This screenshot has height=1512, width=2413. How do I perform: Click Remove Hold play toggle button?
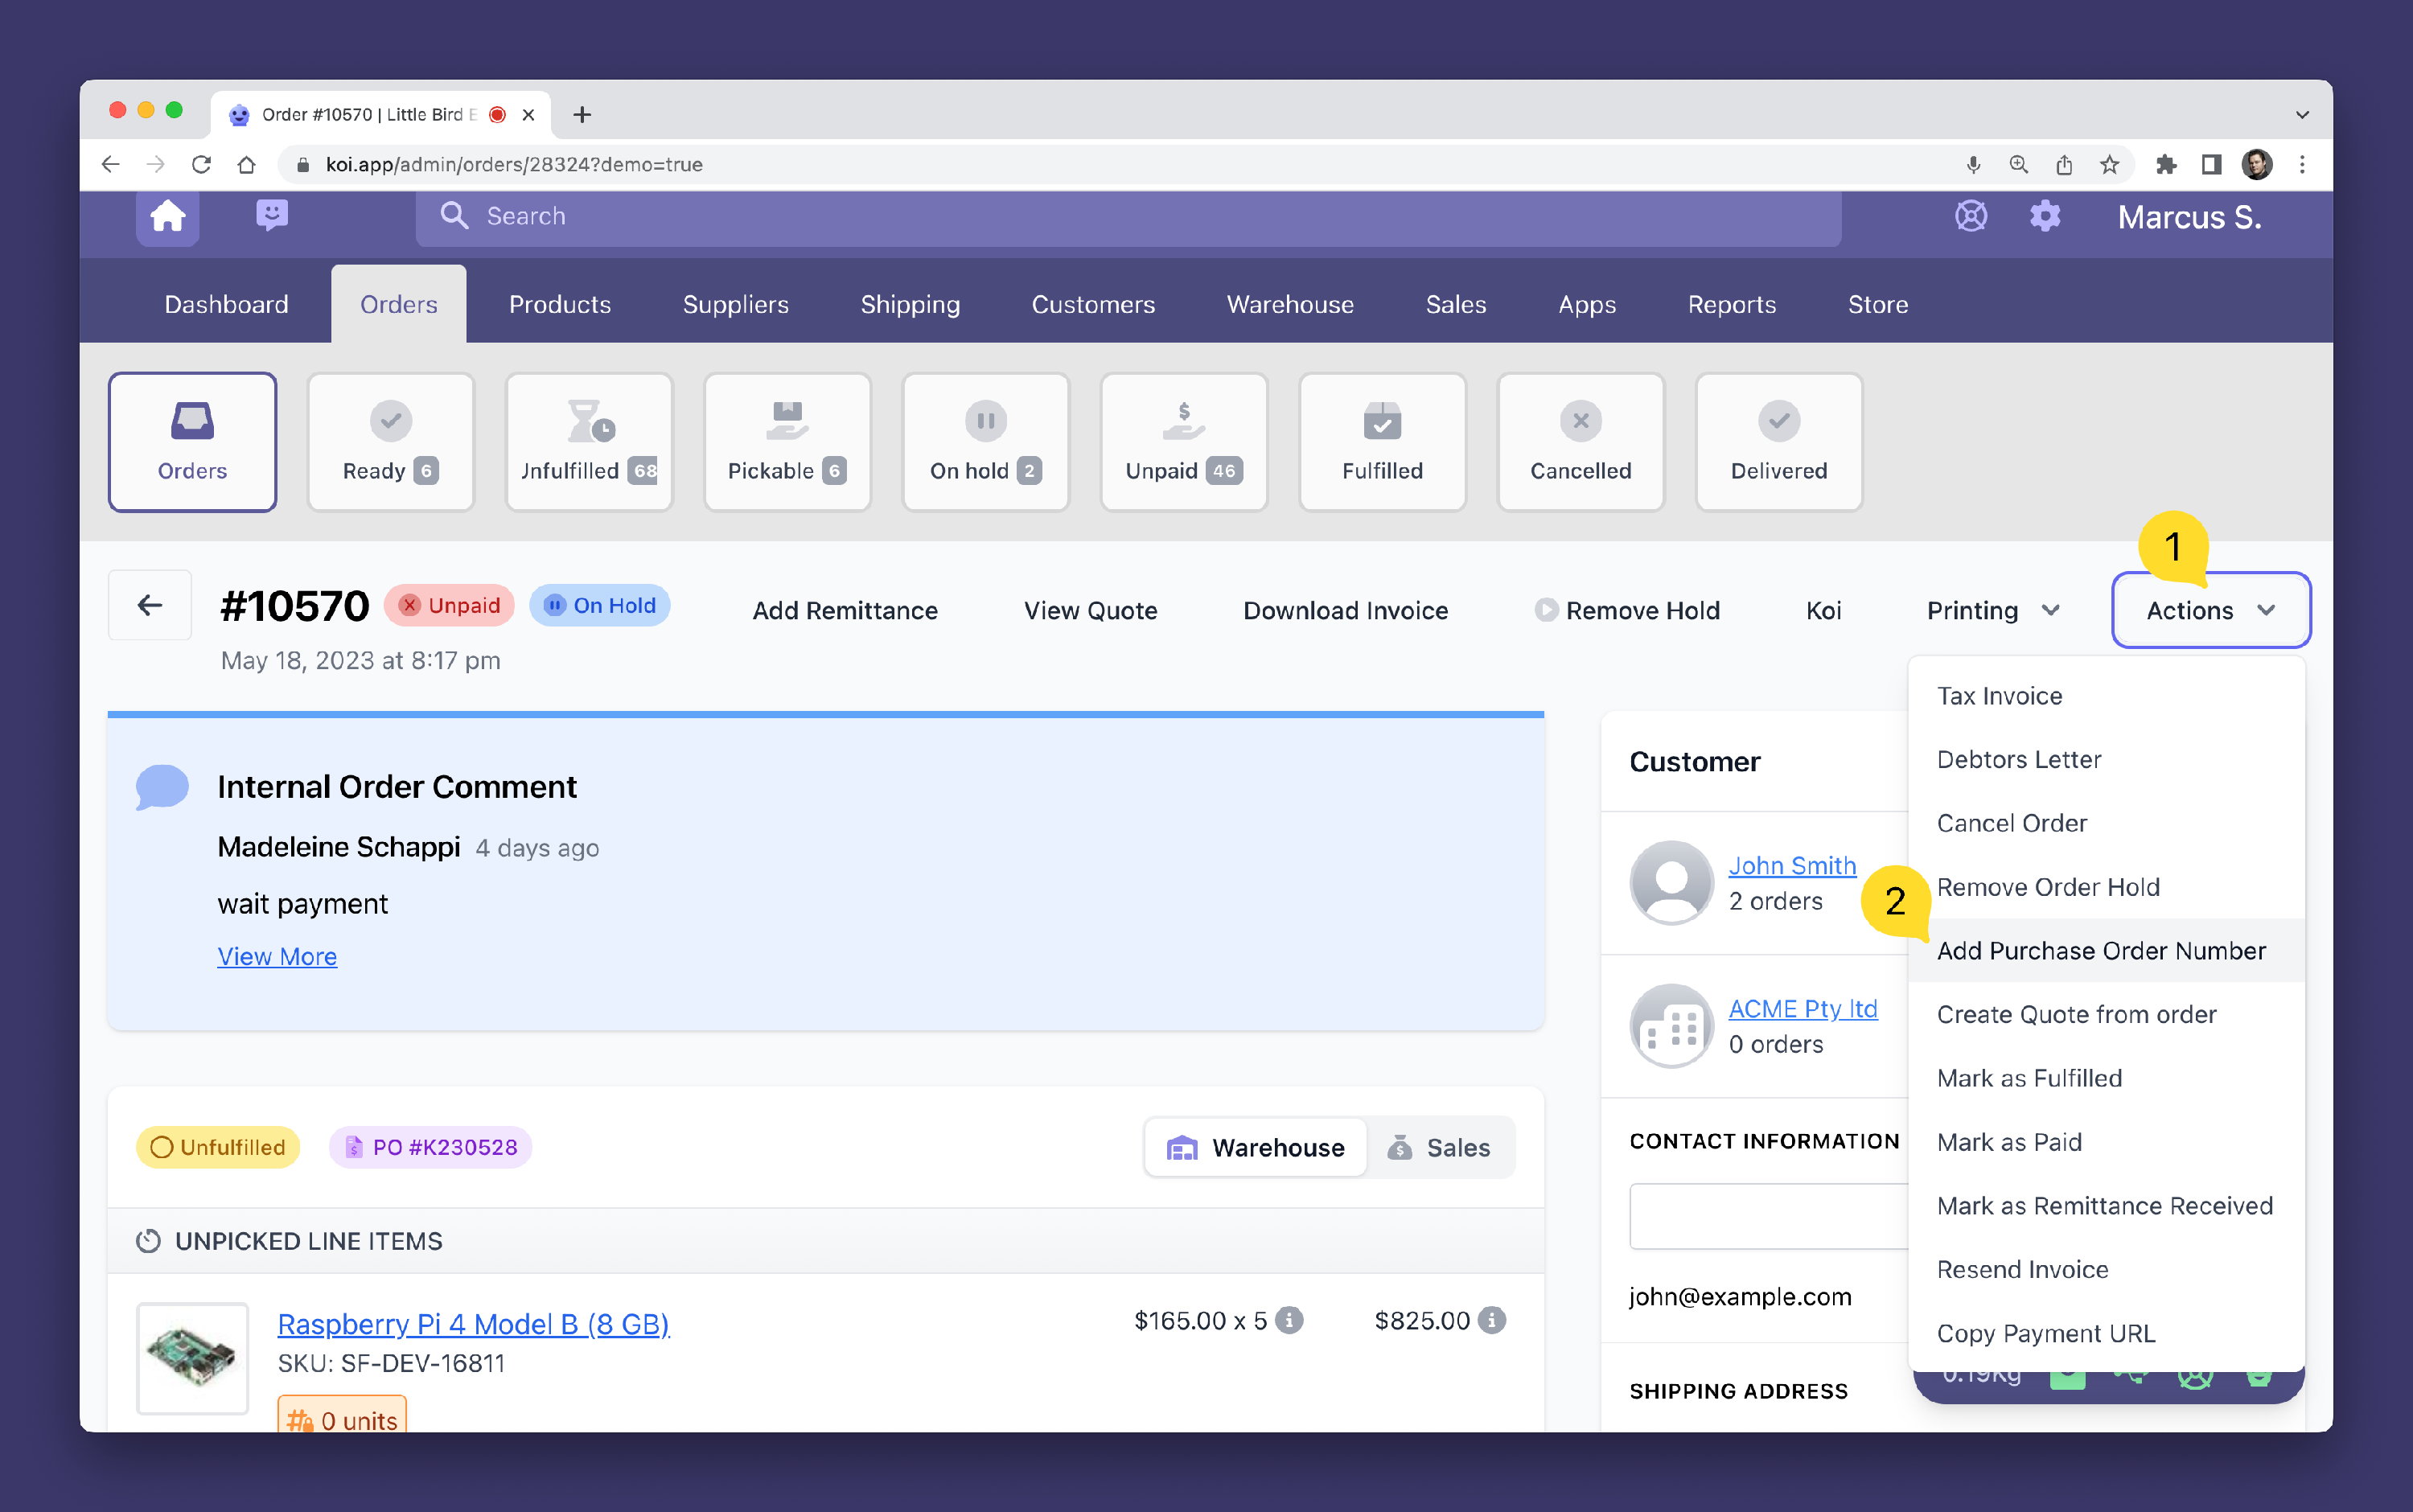pyautogui.click(x=1627, y=610)
